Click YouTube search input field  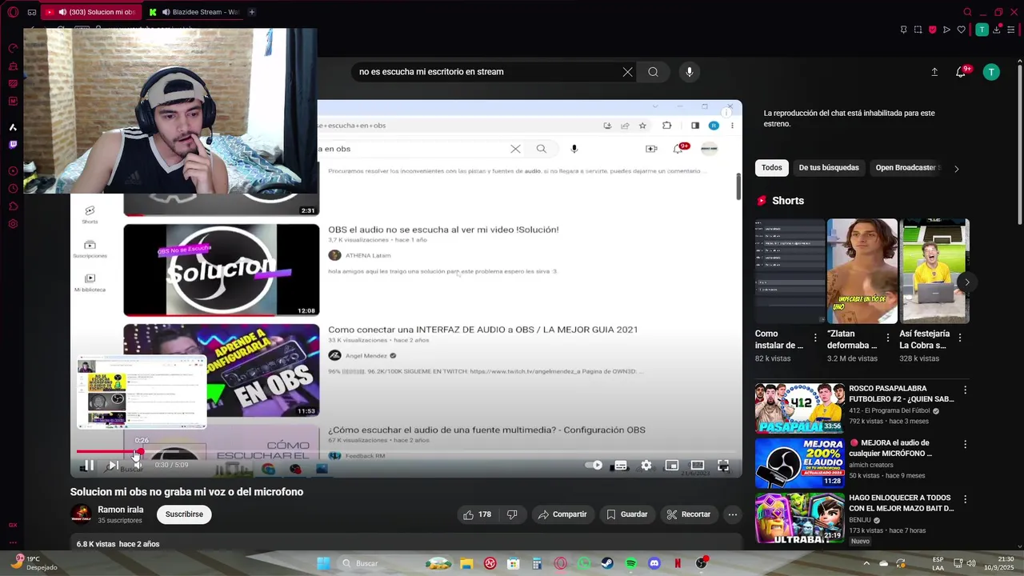click(488, 72)
